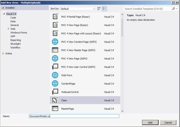Select the 'MasterPage' template name

point(68,109)
